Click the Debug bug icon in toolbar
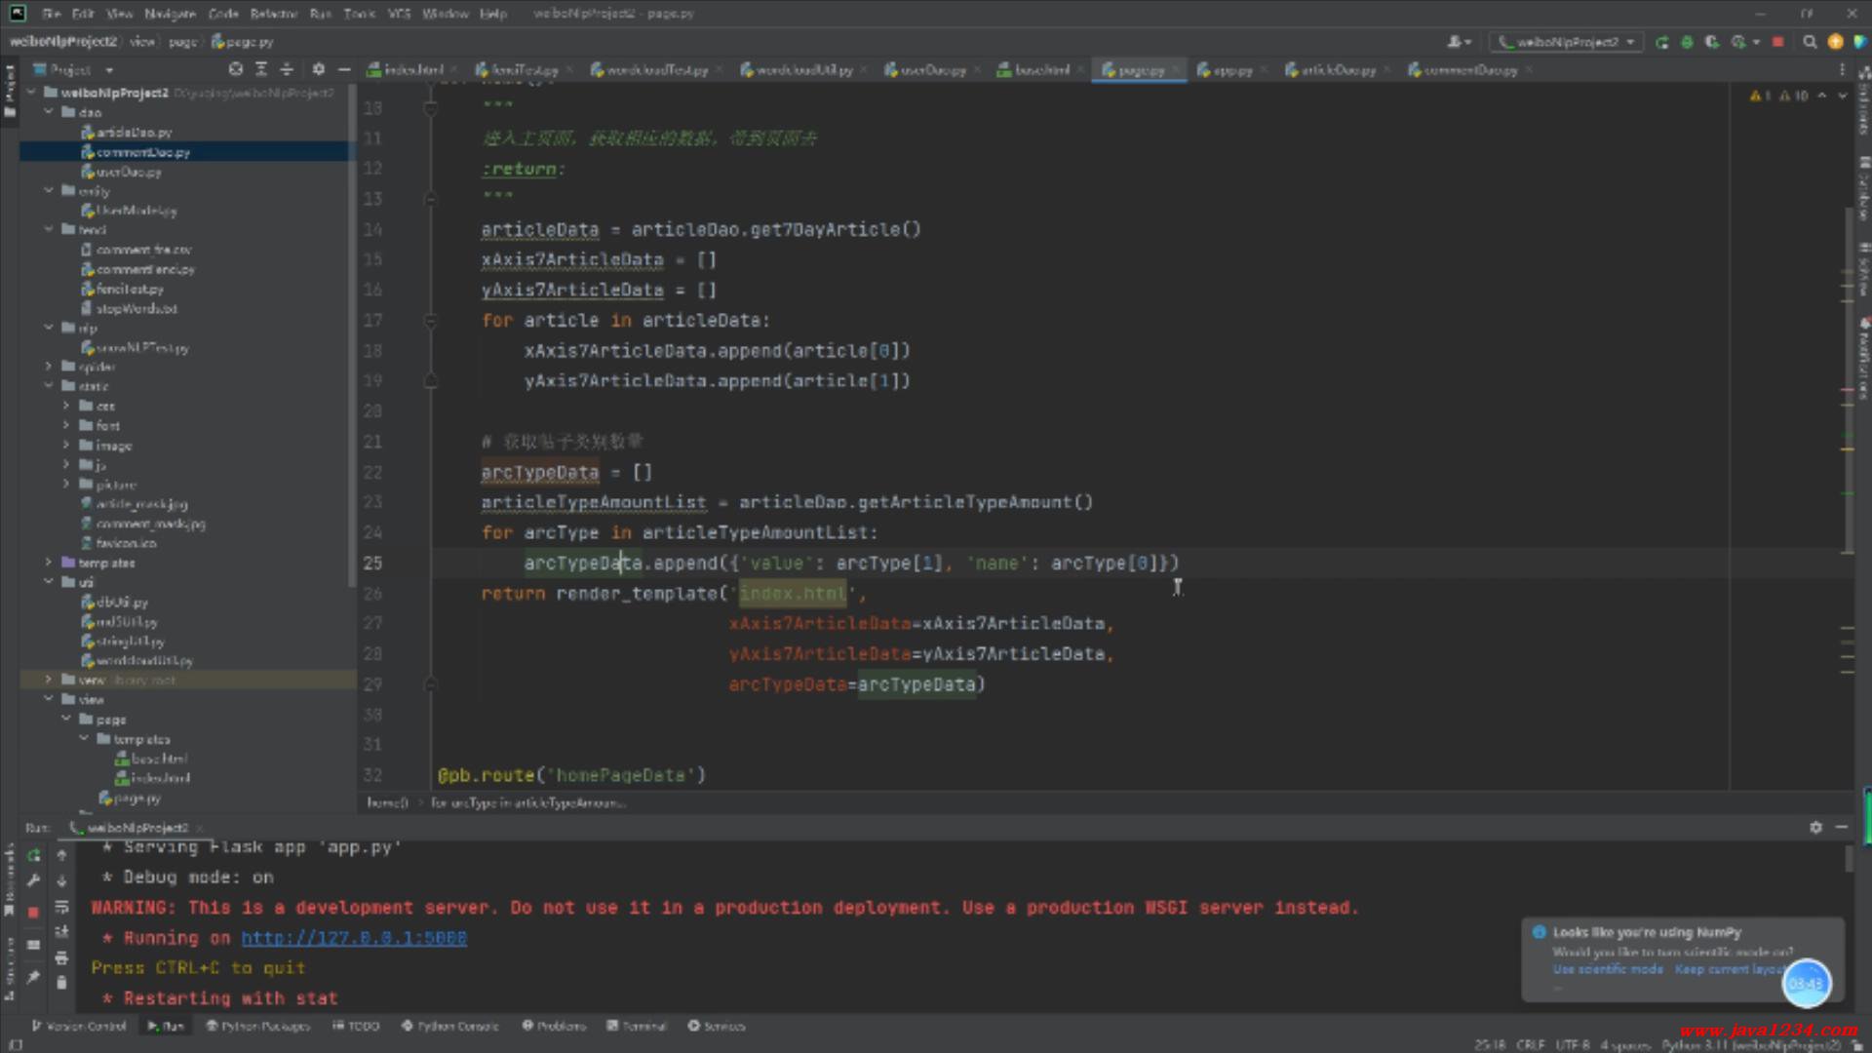This screenshot has height=1053, width=1872. [1687, 42]
